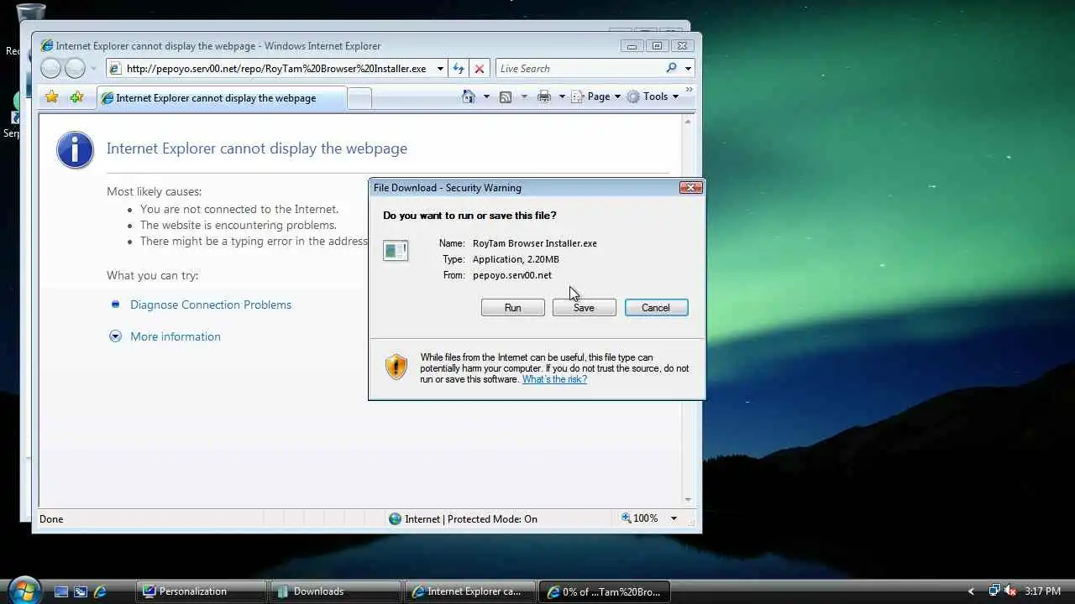The height and width of the screenshot is (604, 1075).
Task: Open Favorites Center star icon
Action: [x=52, y=97]
